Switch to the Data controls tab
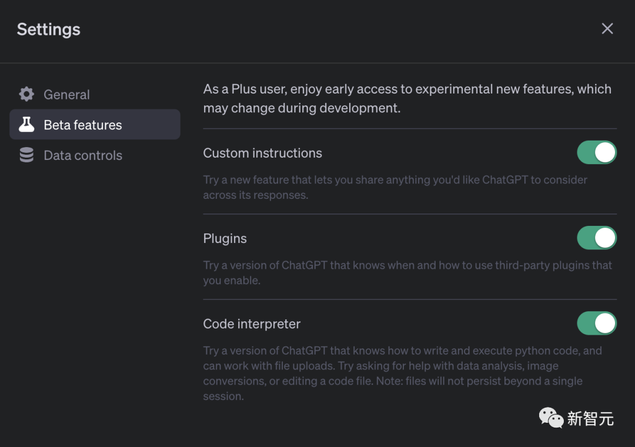Viewport: 635px width, 447px height. click(83, 156)
